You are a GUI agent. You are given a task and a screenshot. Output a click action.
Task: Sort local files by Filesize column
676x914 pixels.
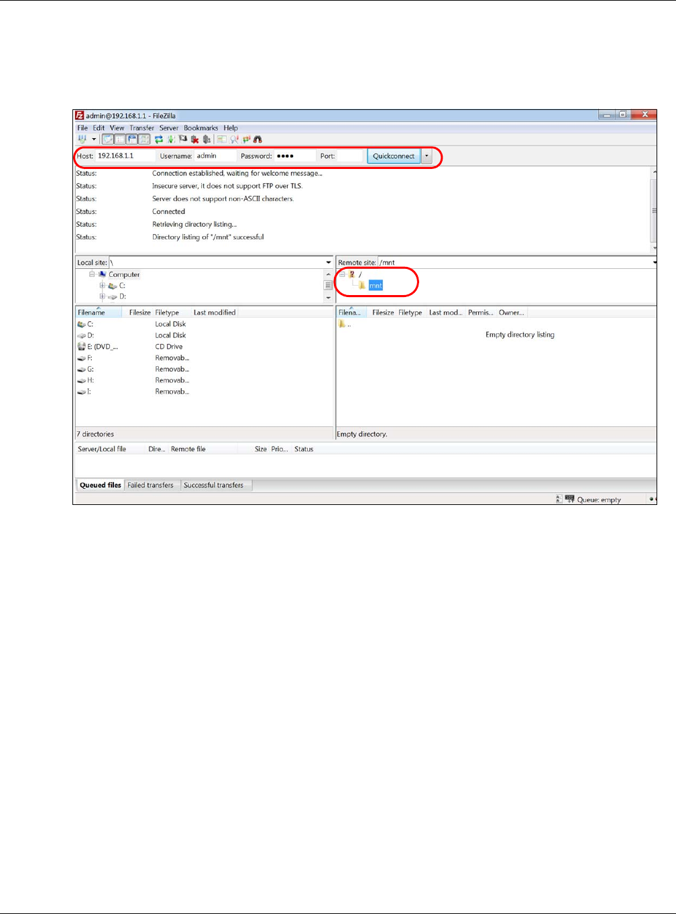(139, 312)
